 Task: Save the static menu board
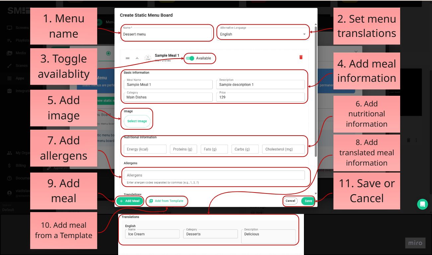coord(308,201)
